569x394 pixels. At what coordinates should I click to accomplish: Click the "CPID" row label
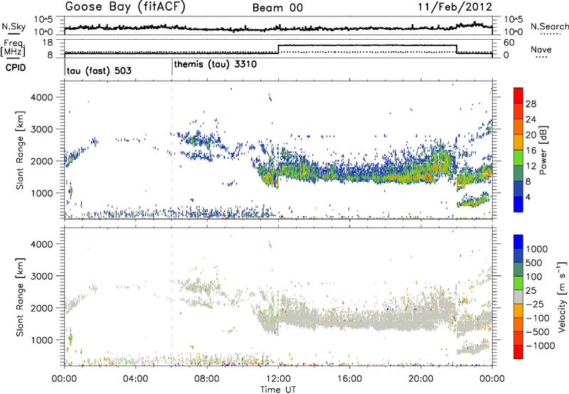pos(15,68)
